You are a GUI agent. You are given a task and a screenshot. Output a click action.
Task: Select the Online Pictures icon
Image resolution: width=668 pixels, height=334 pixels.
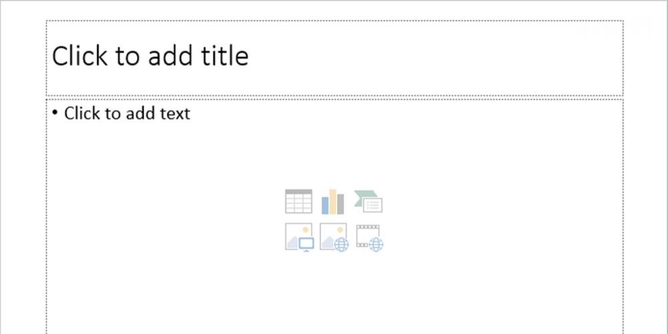tap(333, 237)
